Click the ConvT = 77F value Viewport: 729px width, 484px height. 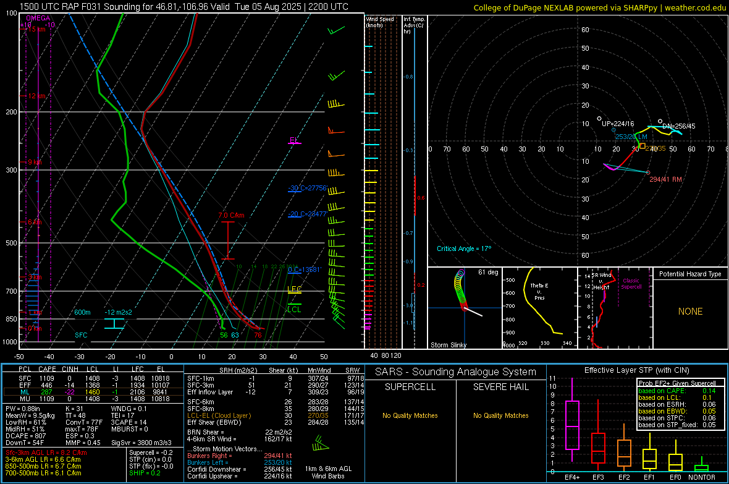pyautogui.click(x=84, y=422)
